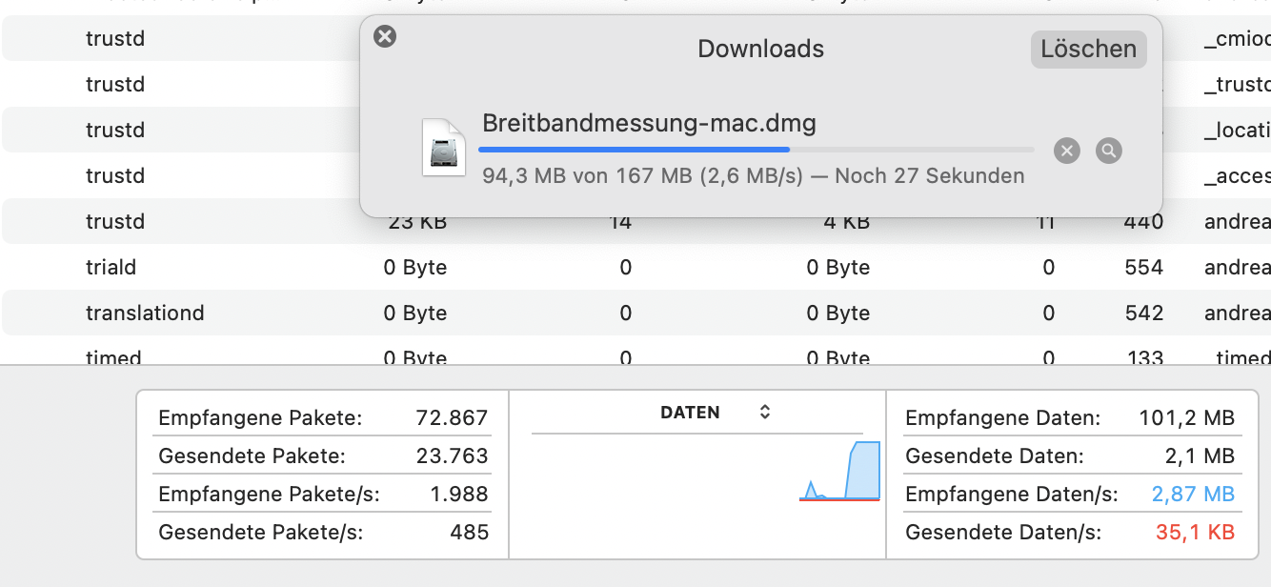The width and height of the screenshot is (1271, 587).
Task: Select the translationd process row
Action: click(145, 314)
